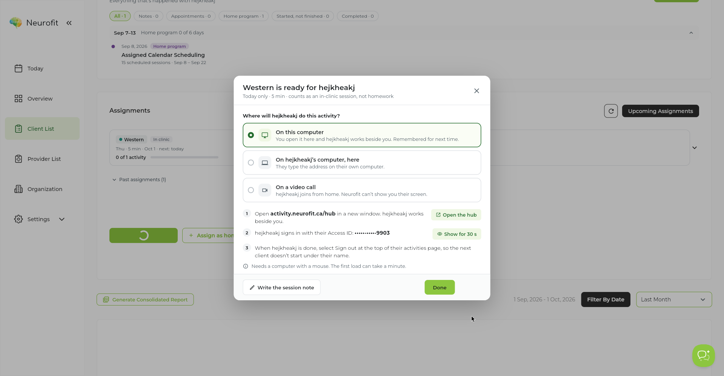Open the chat support widget
Viewport: 724px width, 376px height.
704,355
